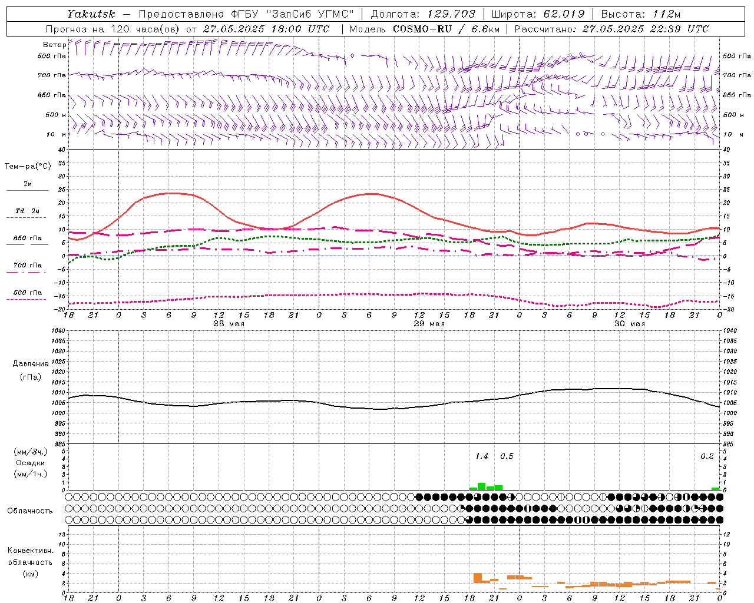Viewport: 754px width, 603px height.
Task: Click the forecast start time 27.05.2025 18:00 UTC
Action: (266, 29)
